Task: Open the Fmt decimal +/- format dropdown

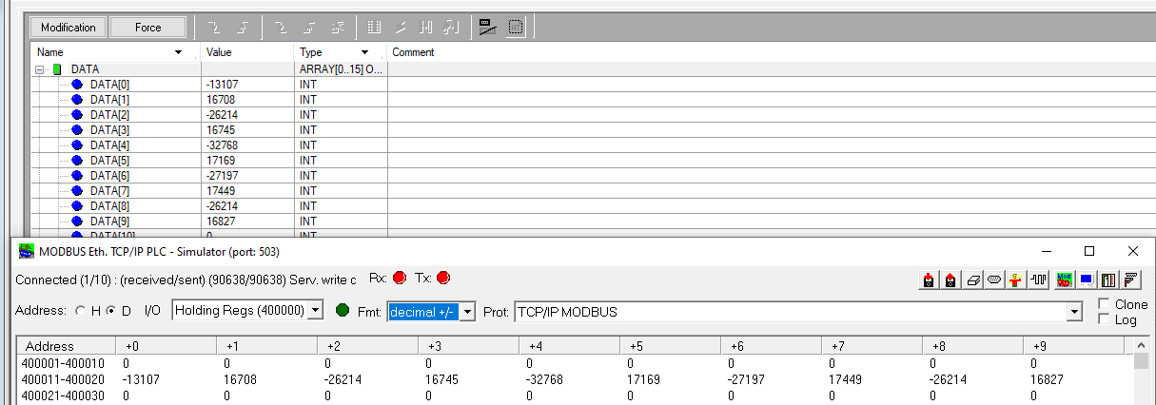Action: click(467, 312)
